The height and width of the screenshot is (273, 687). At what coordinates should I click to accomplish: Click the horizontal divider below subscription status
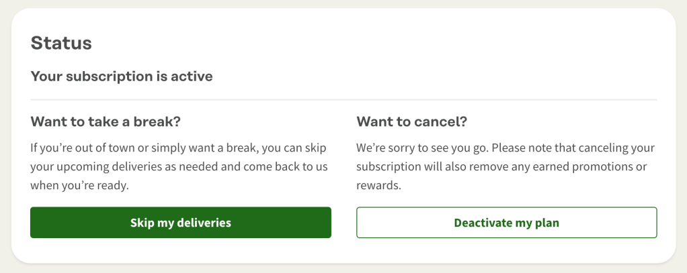click(343, 100)
